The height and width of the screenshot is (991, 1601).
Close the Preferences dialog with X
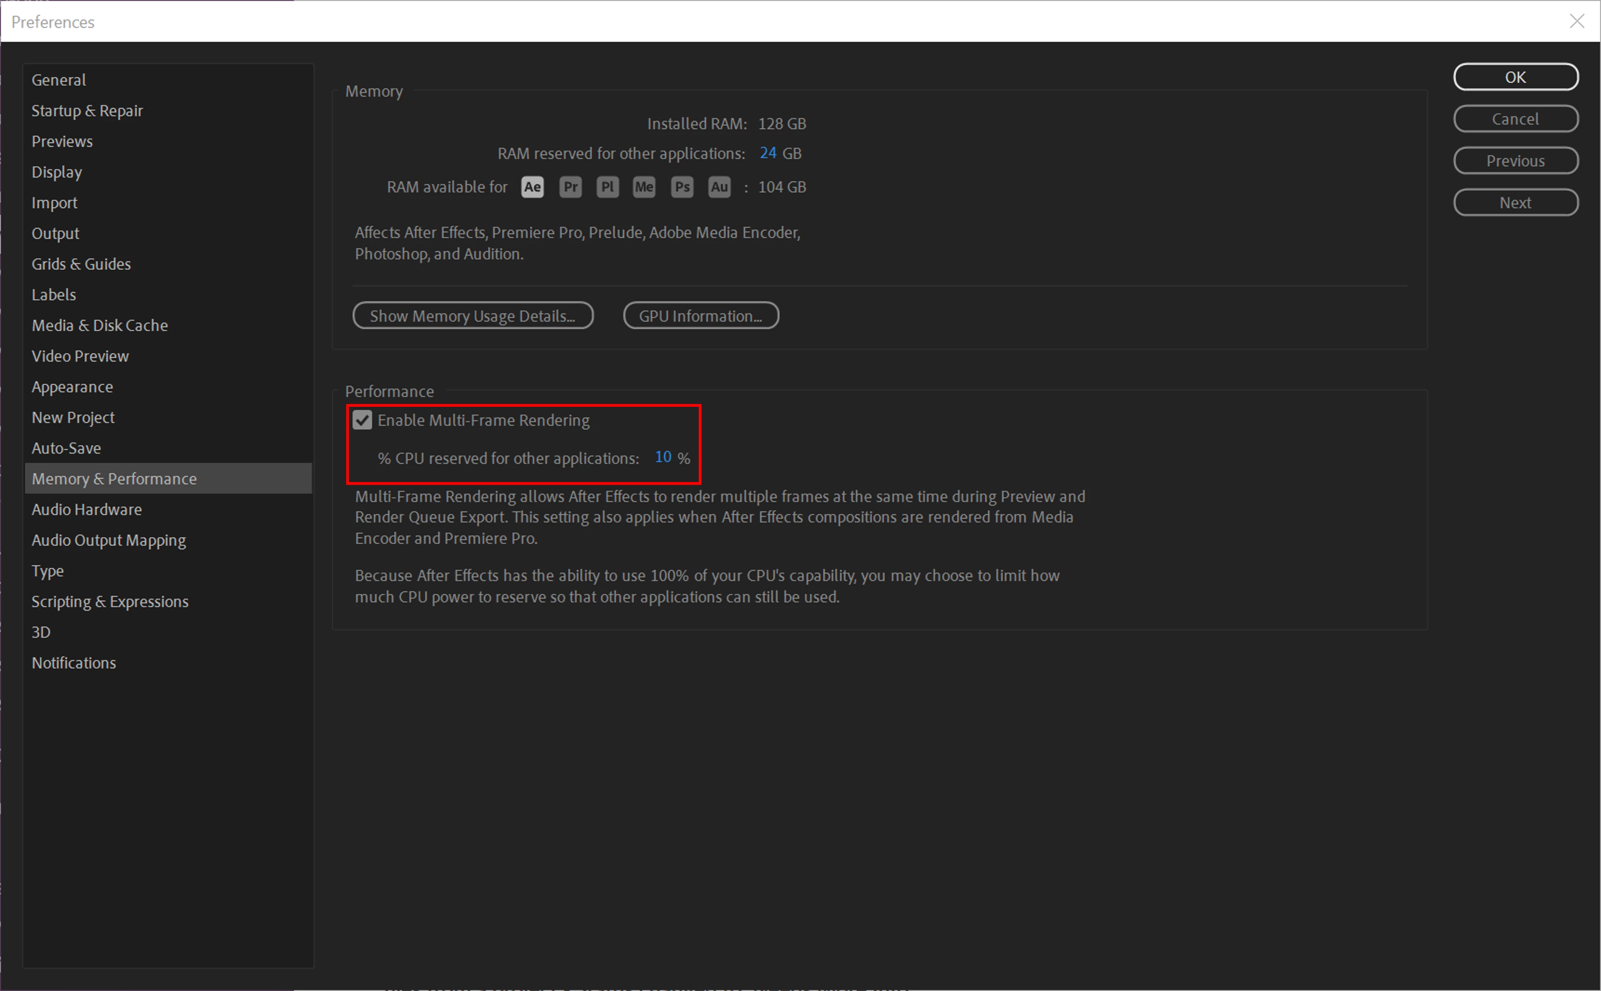[1577, 22]
